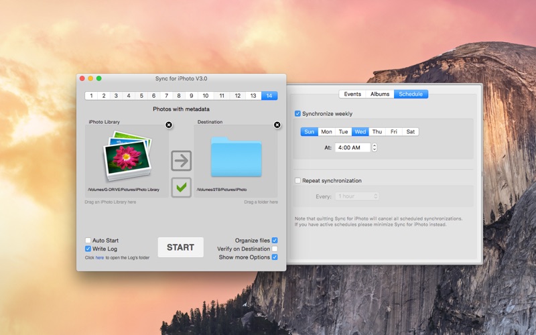Select profile tab 9
Viewport: 536px width, 335px height.
pos(192,96)
